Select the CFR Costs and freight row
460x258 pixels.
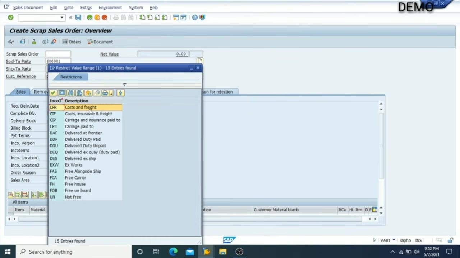tap(86, 107)
